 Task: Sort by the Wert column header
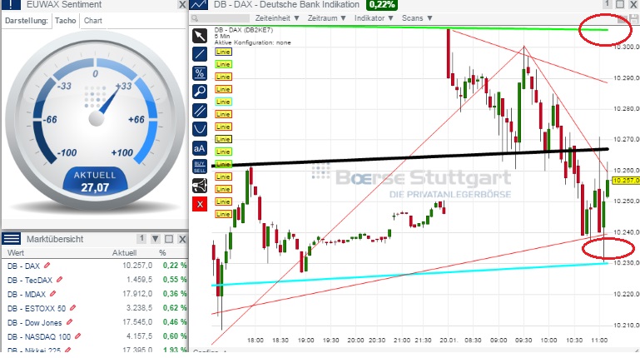(x=16, y=253)
